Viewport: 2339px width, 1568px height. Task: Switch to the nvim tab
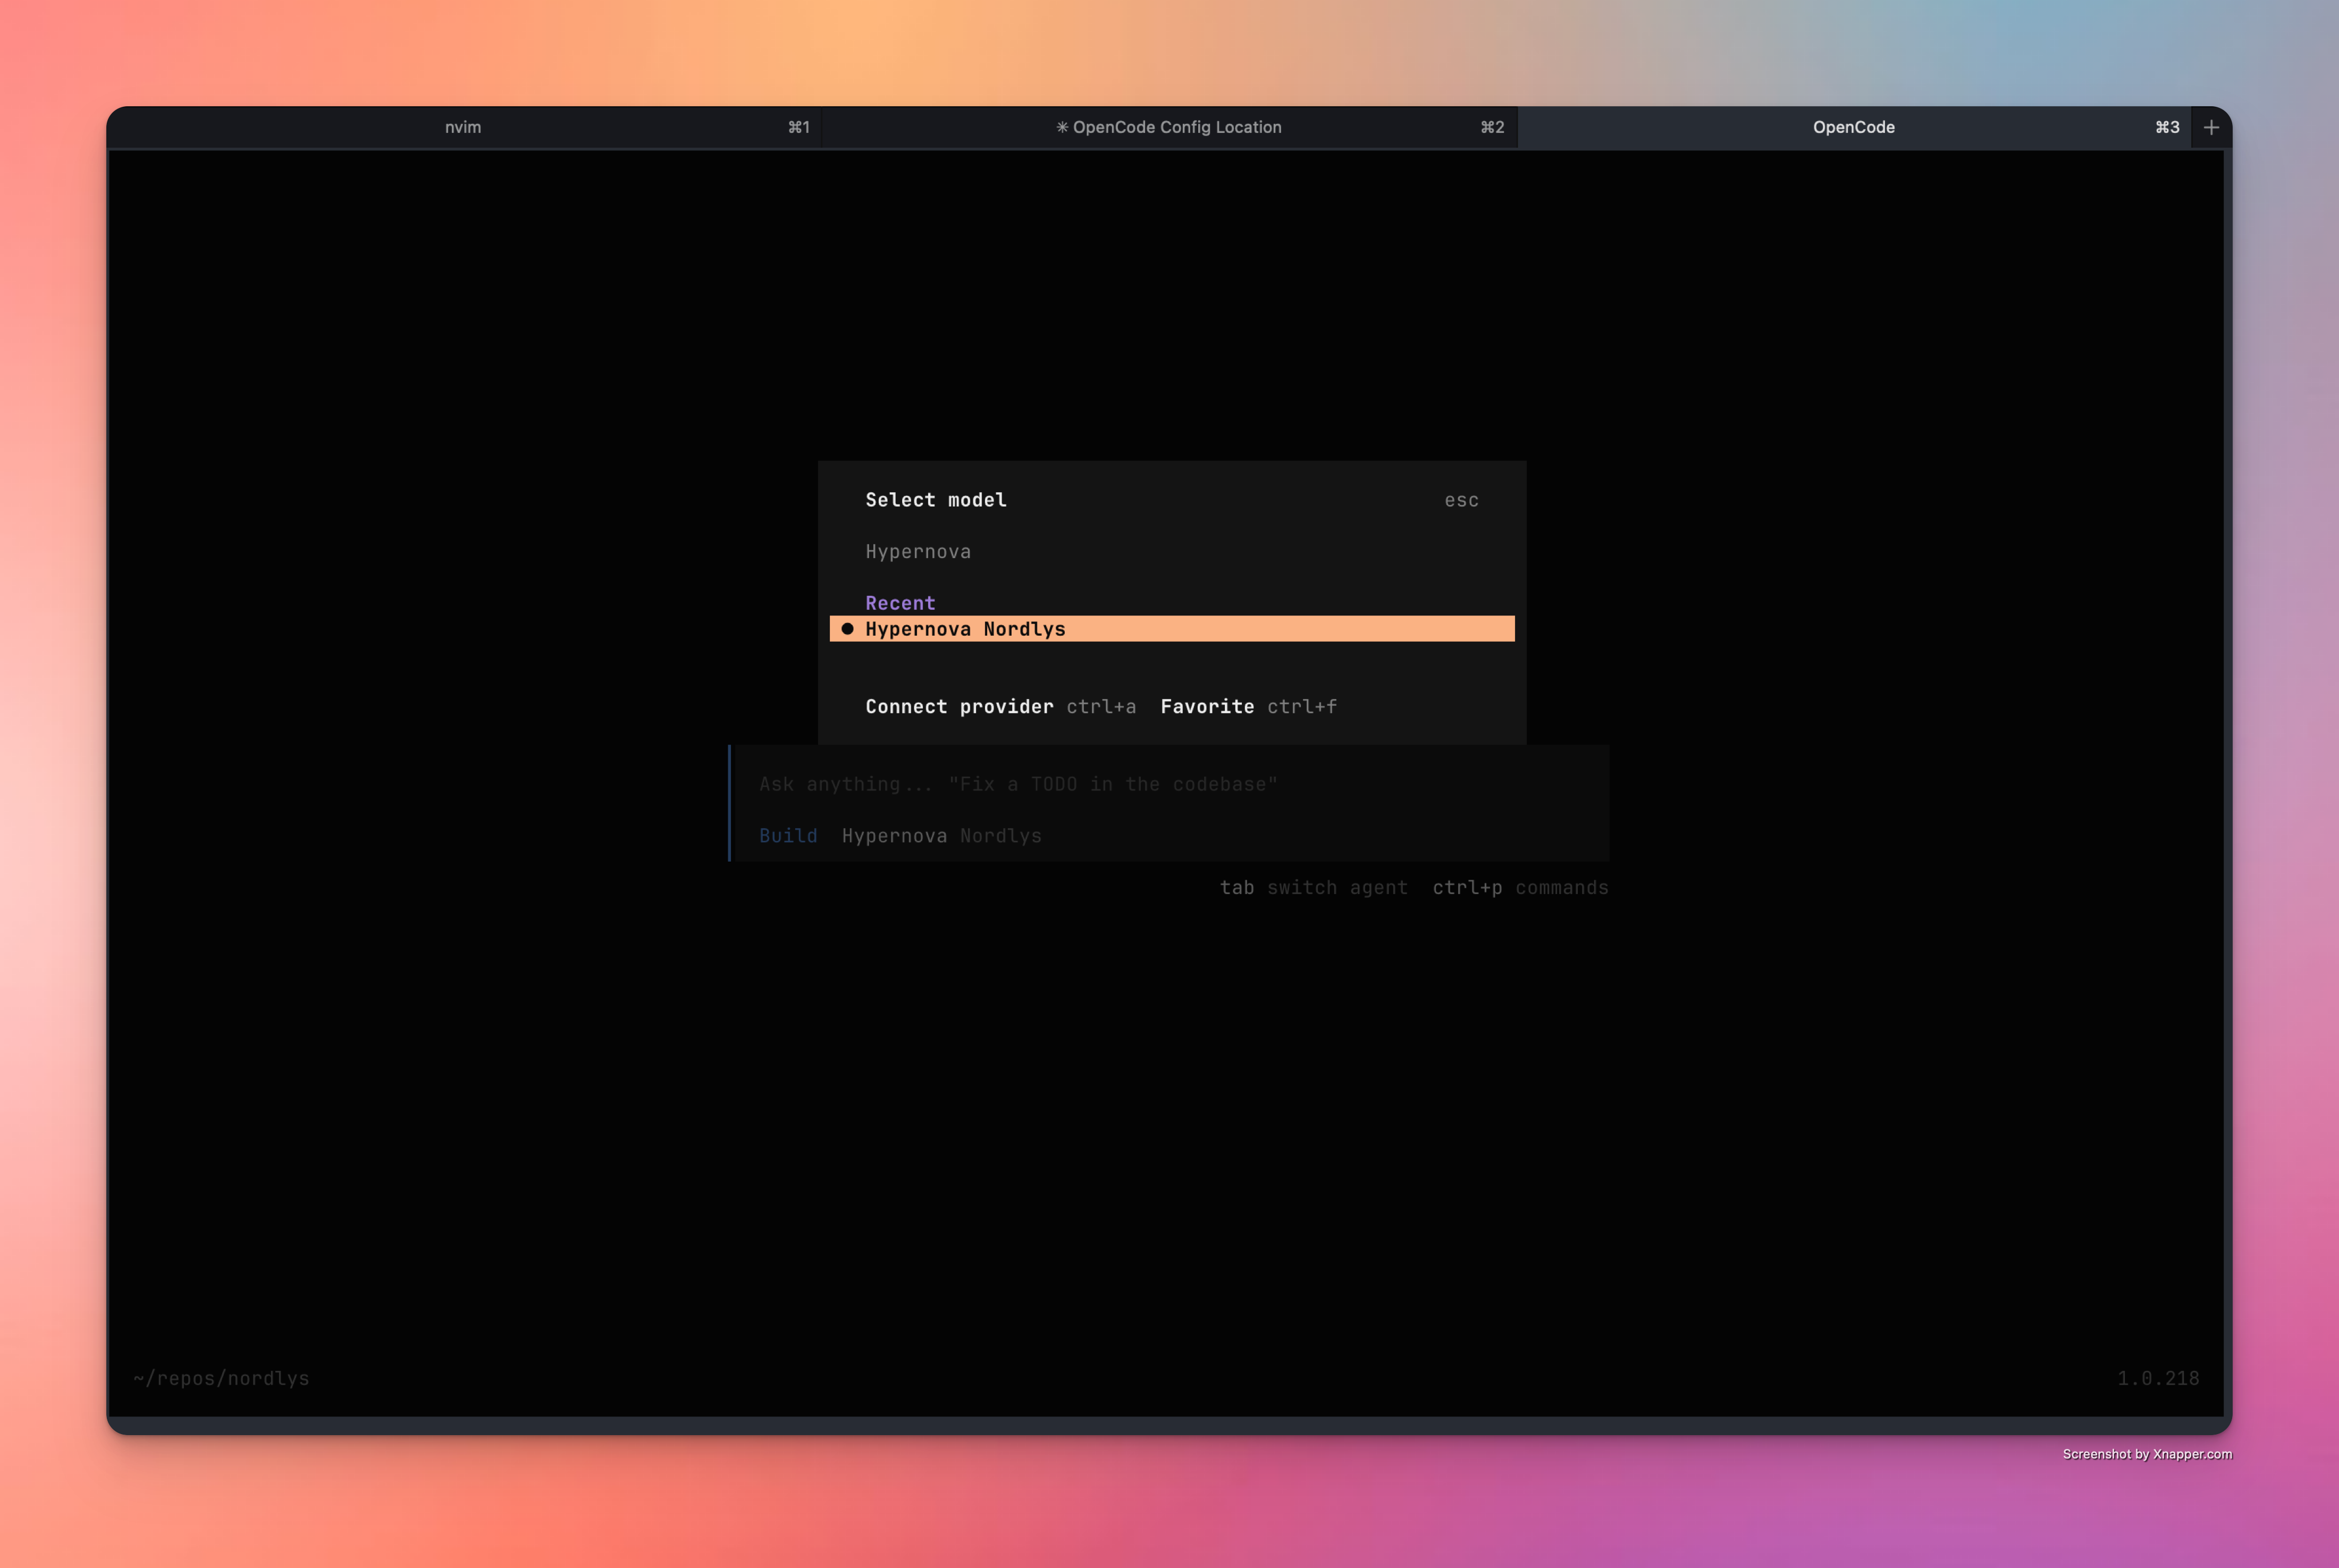pos(463,127)
